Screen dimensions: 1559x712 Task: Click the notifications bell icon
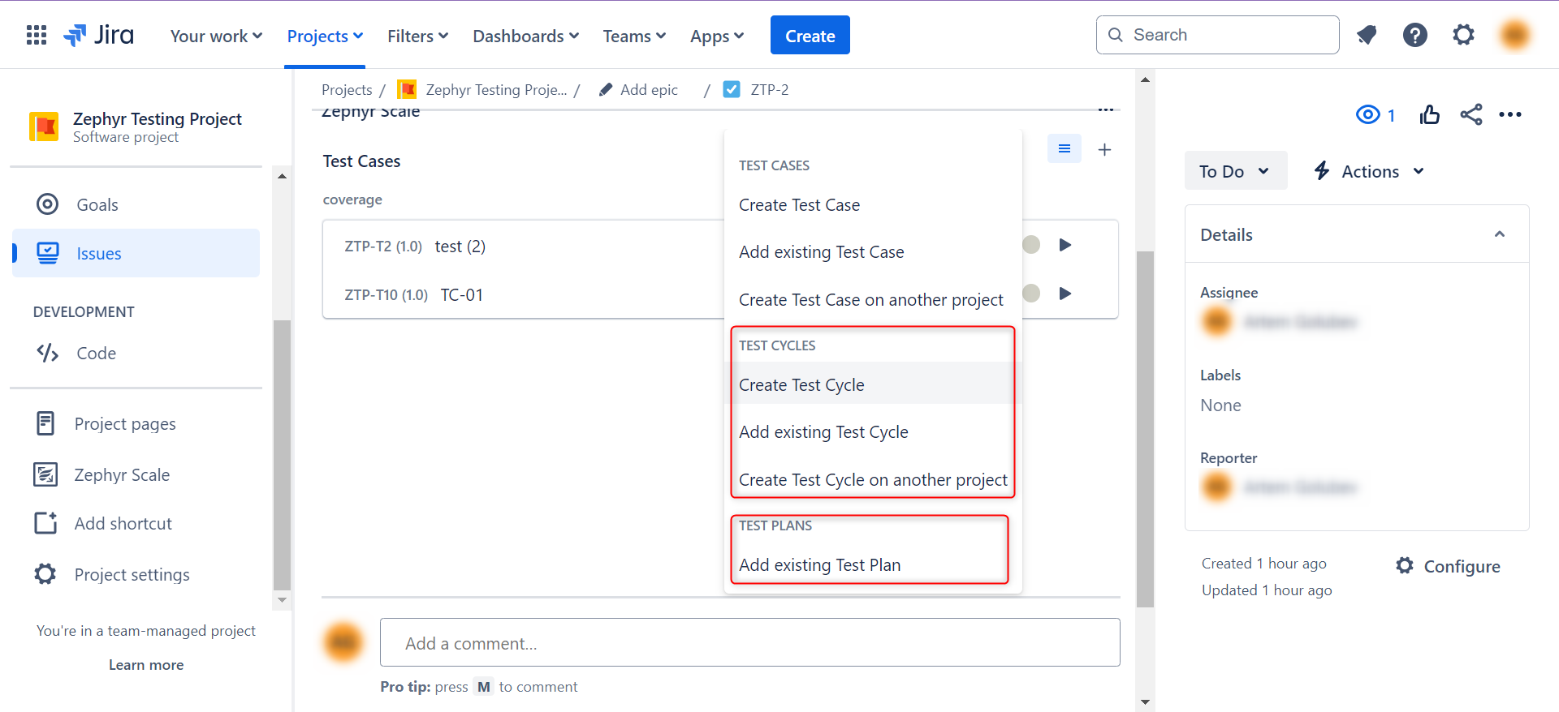1367,35
